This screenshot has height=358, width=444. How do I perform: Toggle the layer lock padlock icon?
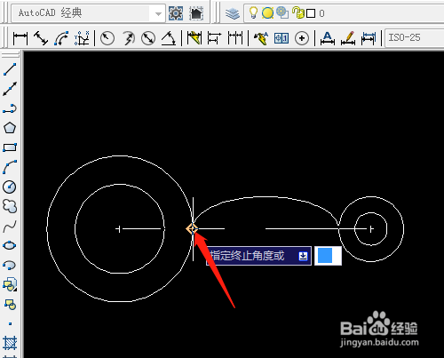[297, 12]
